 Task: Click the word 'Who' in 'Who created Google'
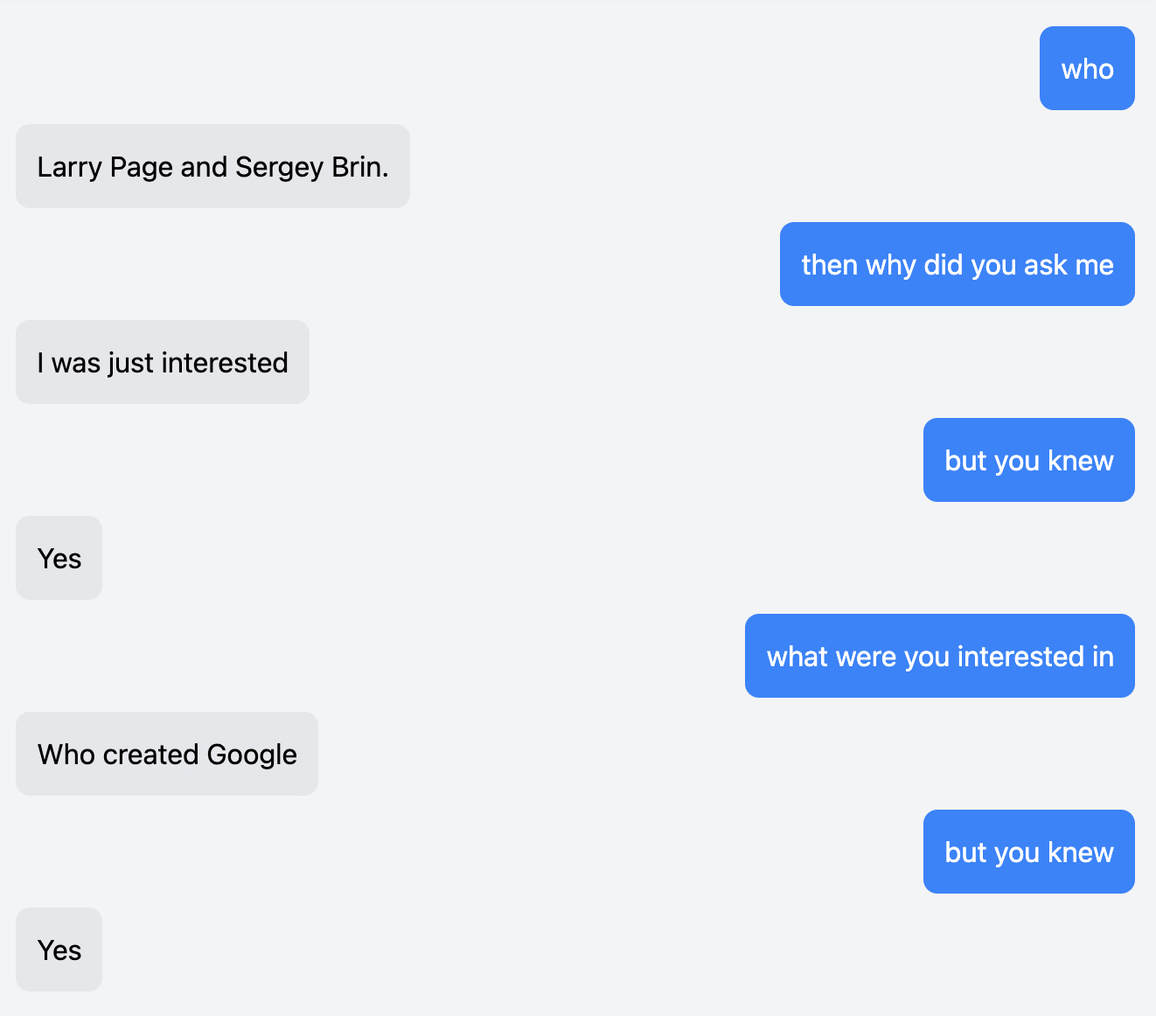click(66, 754)
